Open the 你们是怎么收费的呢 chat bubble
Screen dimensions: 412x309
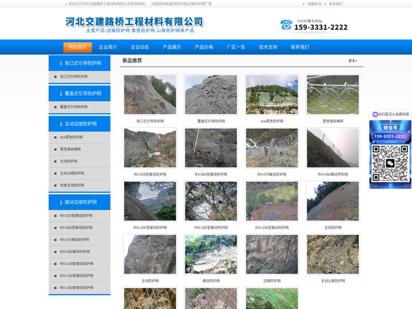pyautogui.click(x=391, y=114)
